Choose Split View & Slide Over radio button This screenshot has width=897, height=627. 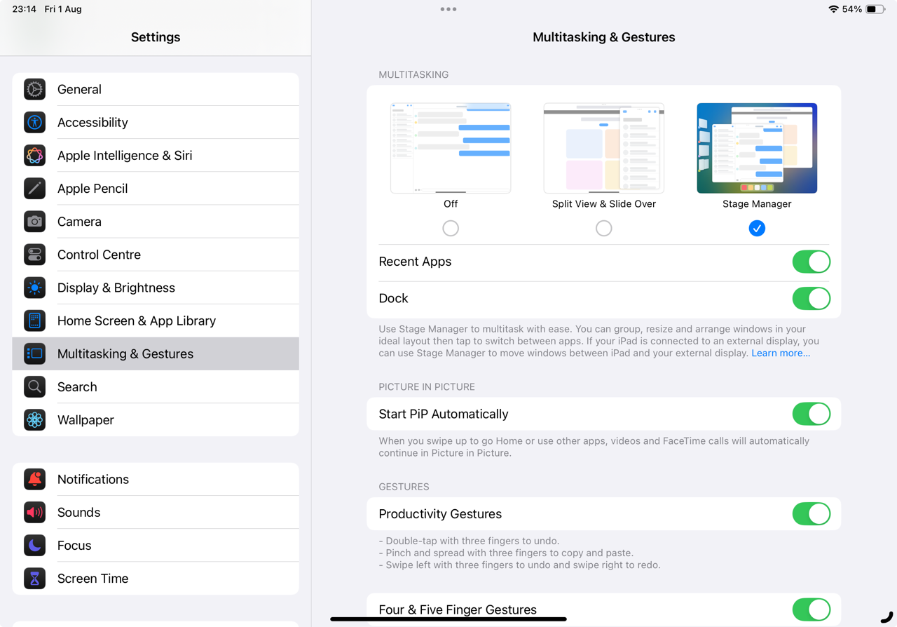603,229
